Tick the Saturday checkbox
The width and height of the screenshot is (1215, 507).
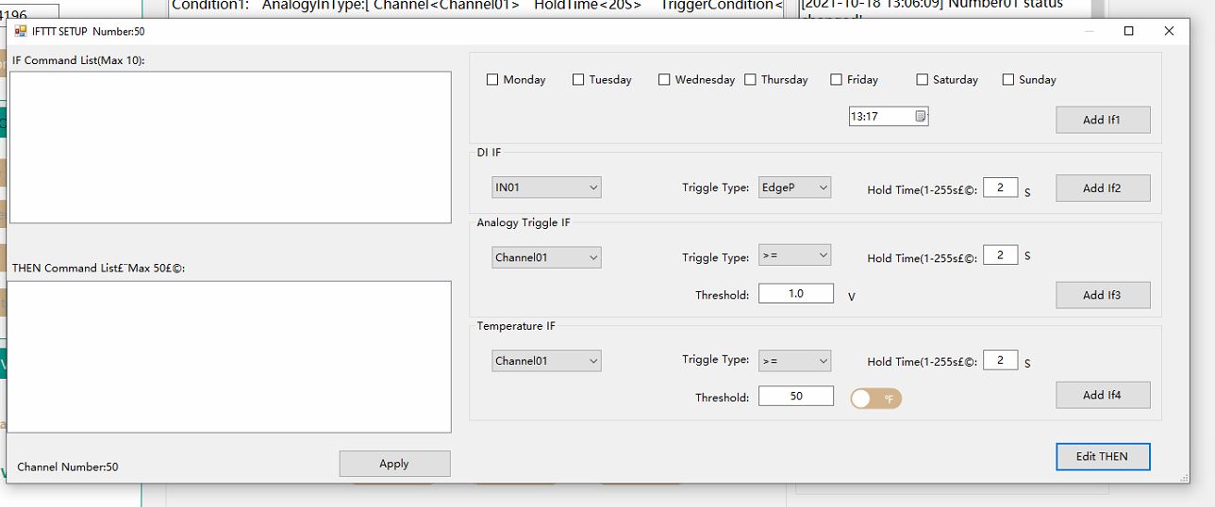pos(923,80)
